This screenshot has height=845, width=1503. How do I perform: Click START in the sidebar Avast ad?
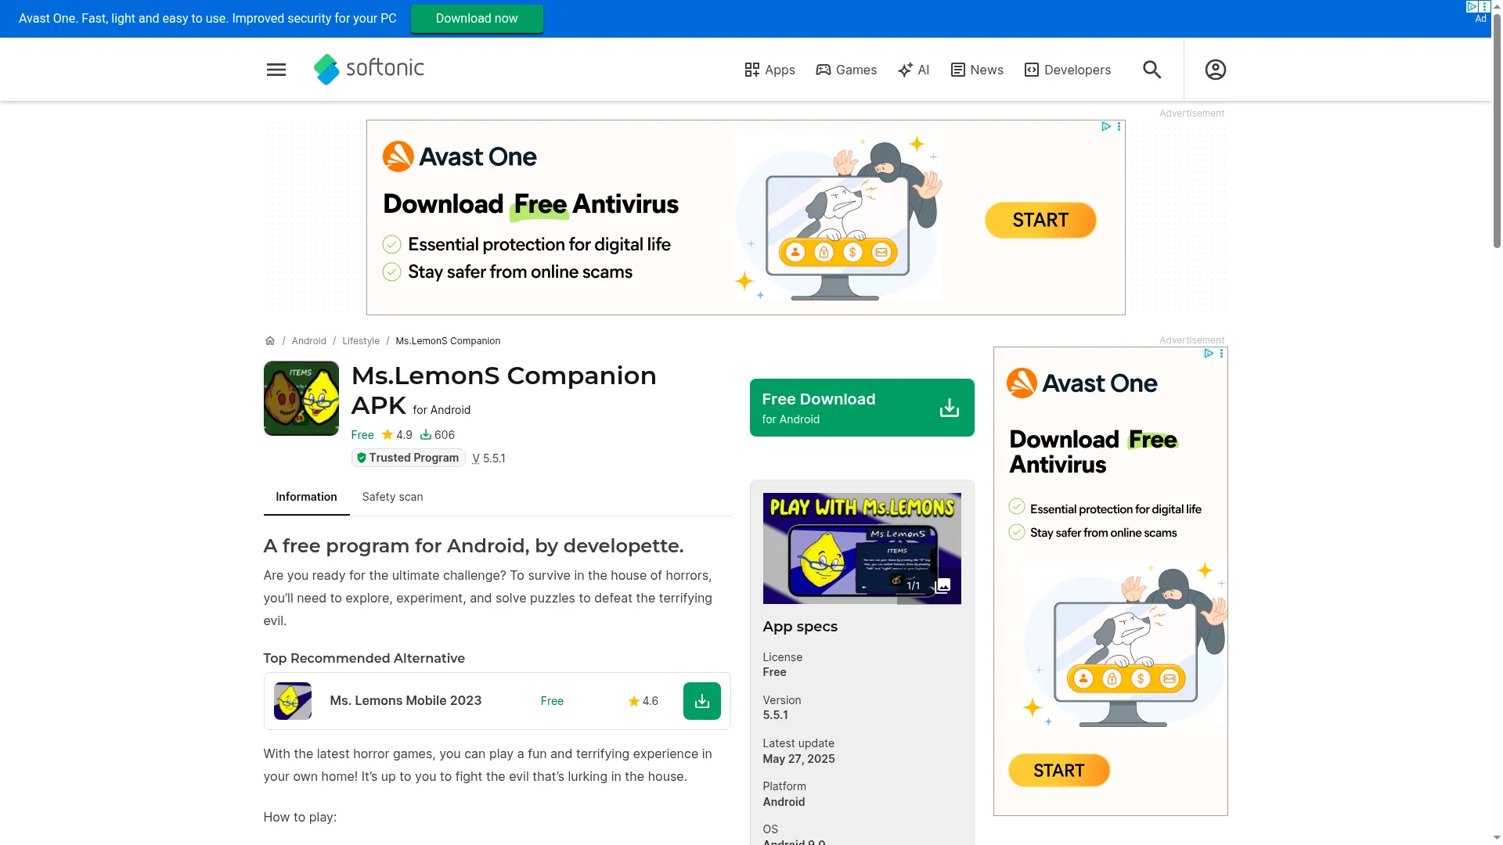(x=1059, y=771)
